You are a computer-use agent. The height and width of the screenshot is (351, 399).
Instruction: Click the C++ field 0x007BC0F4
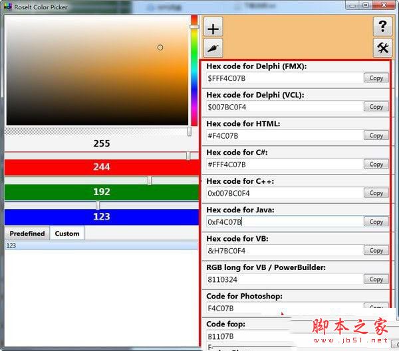tap(285, 193)
